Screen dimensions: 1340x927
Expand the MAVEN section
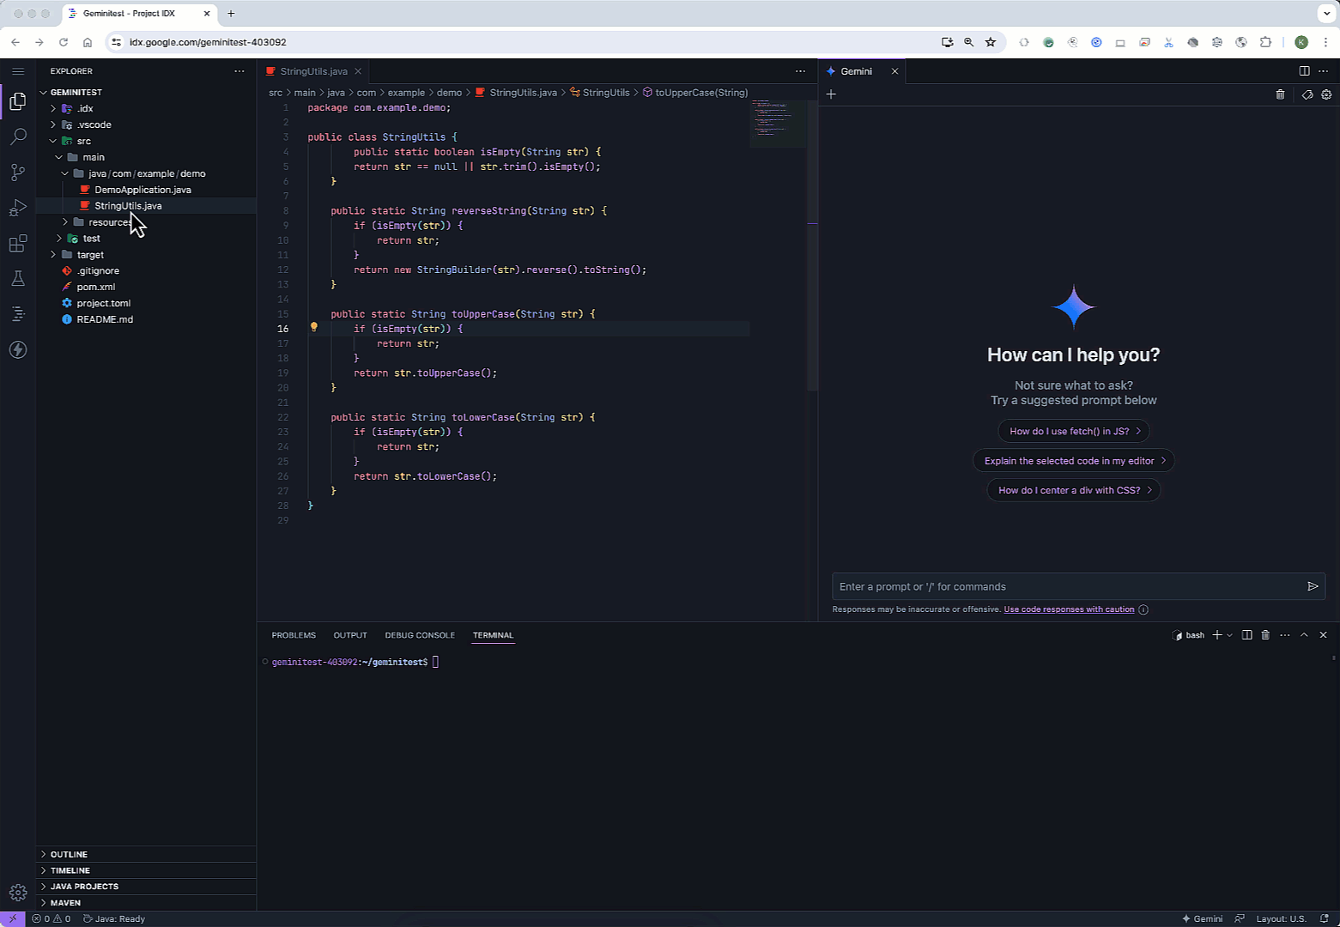146,903
